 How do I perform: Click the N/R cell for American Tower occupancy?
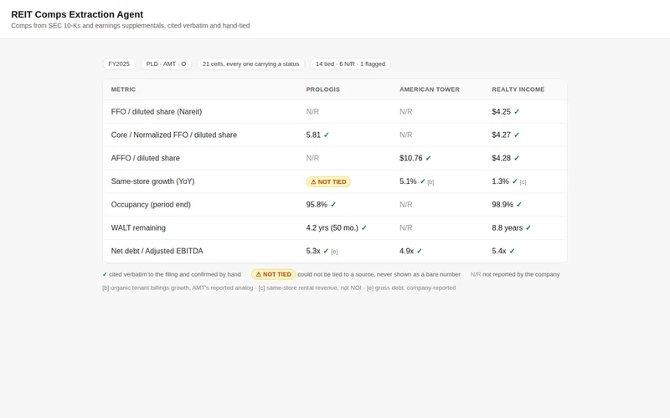(x=406, y=205)
